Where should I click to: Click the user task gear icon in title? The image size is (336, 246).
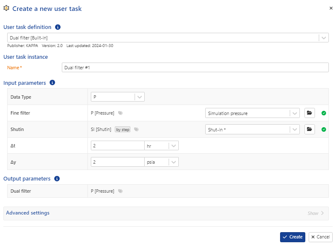pos(6,8)
